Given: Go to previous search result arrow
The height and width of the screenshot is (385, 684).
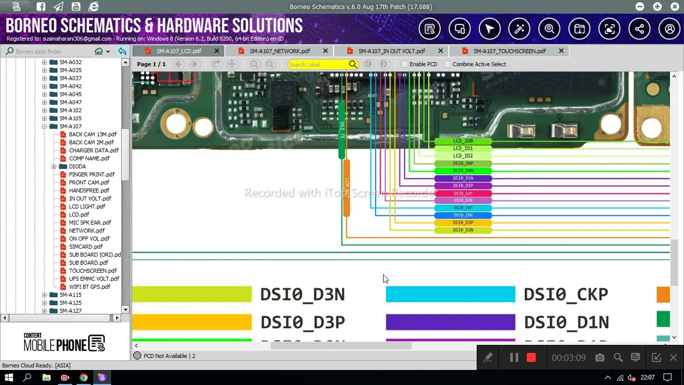Looking at the screenshot, I should (368, 64).
